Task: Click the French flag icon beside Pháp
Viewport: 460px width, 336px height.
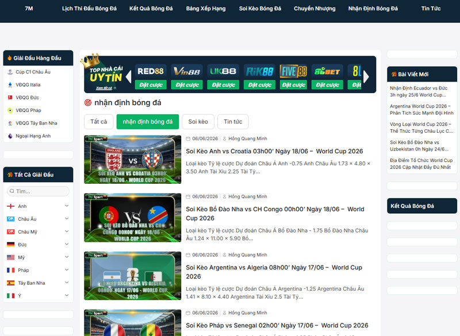Action: pos(10,270)
